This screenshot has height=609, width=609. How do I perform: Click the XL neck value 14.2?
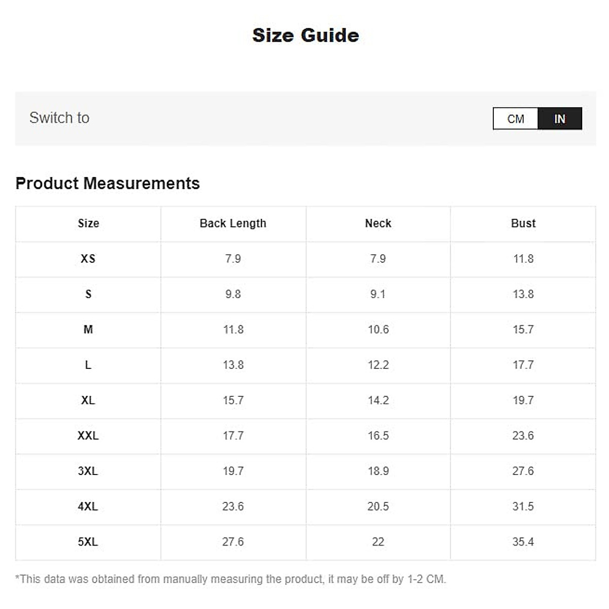(378, 400)
